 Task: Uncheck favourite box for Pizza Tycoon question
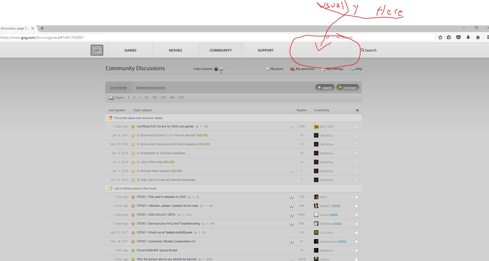click(x=356, y=135)
